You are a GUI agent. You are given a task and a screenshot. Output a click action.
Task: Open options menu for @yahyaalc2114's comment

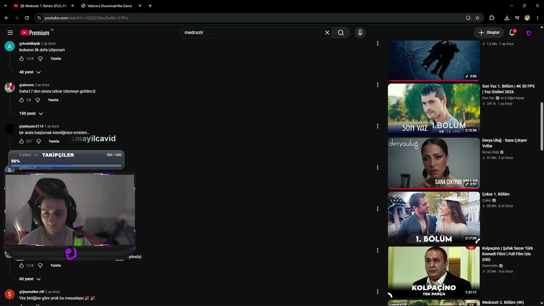[377, 126]
